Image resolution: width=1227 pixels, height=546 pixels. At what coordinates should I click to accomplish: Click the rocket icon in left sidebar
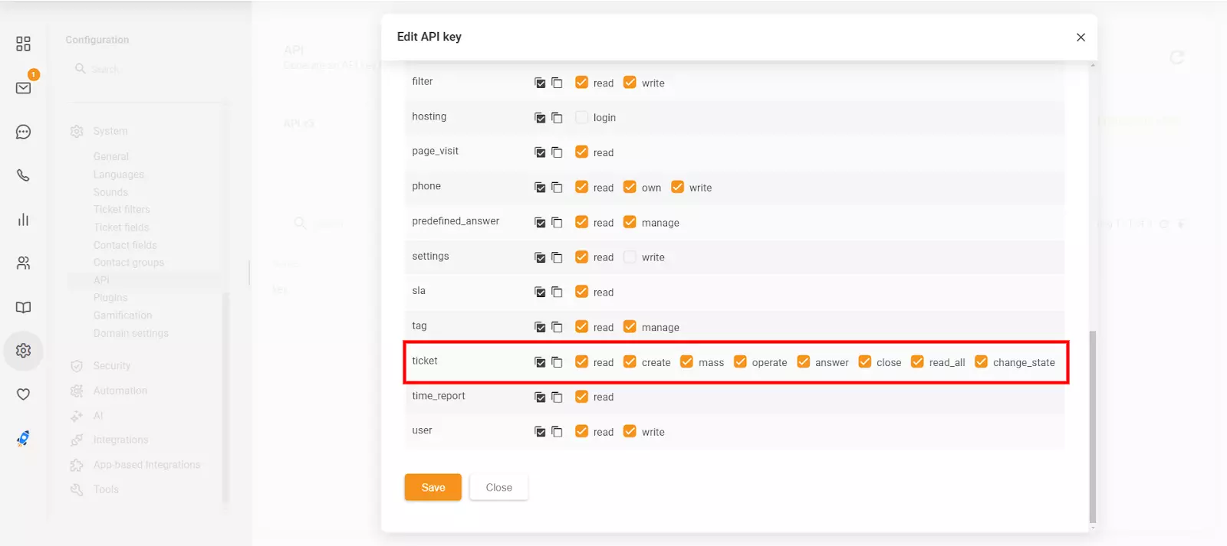pyautogui.click(x=23, y=438)
